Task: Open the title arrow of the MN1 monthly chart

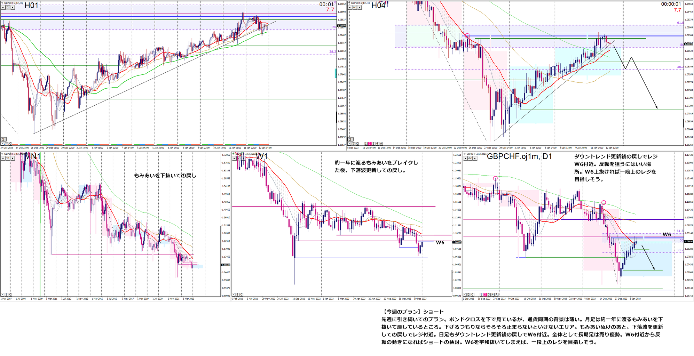Action: (x=2, y=154)
